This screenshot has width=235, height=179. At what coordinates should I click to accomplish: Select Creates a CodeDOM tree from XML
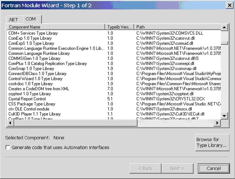pyautogui.click(x=114, y=89)
